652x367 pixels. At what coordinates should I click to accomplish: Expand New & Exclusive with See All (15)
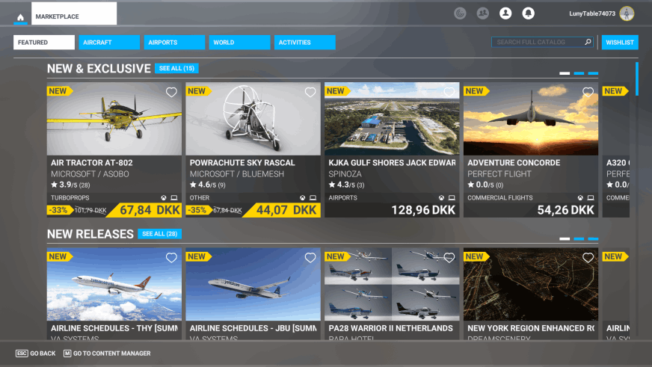pyautogui.click(x=176, y=69)
